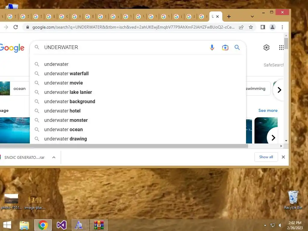Select the Recycle Bin desktop icon
308x231 pixels.
tap(293, 200)
